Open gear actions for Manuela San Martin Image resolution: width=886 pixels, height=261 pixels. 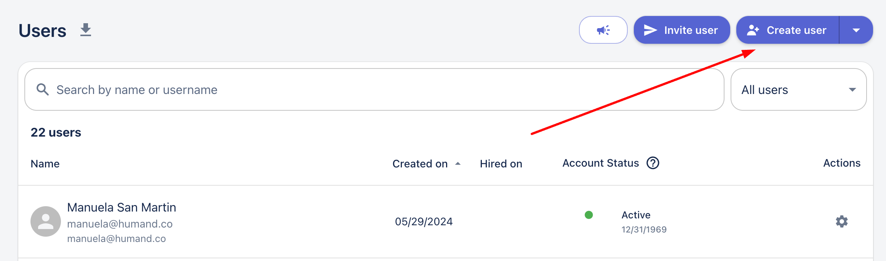pyautogui.click(x=841, y=221)
